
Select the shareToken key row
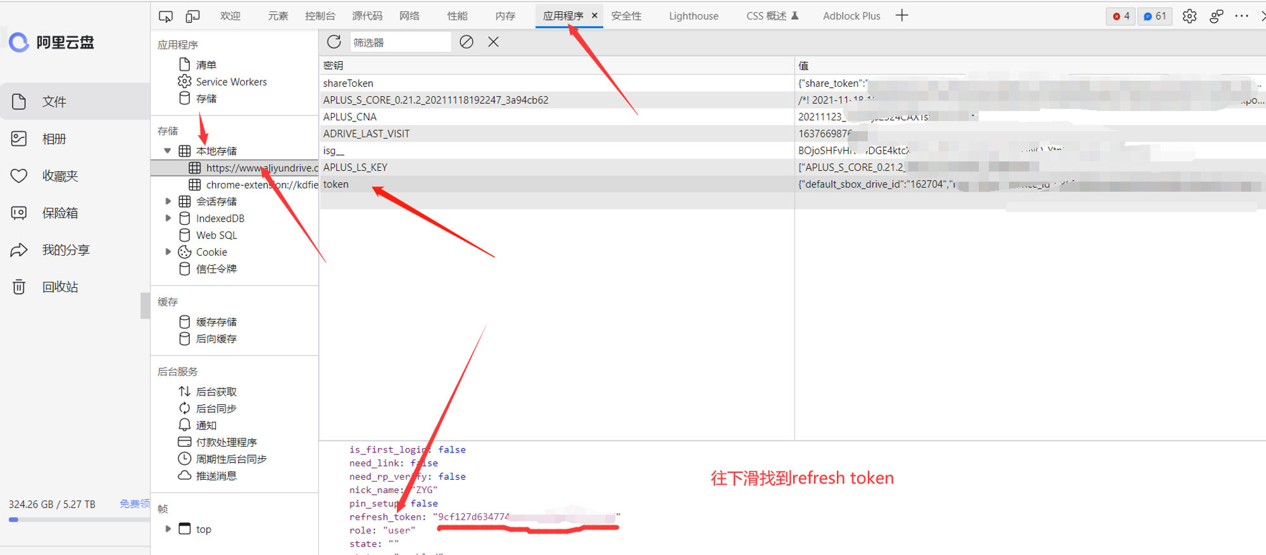(x=557, y=83)
